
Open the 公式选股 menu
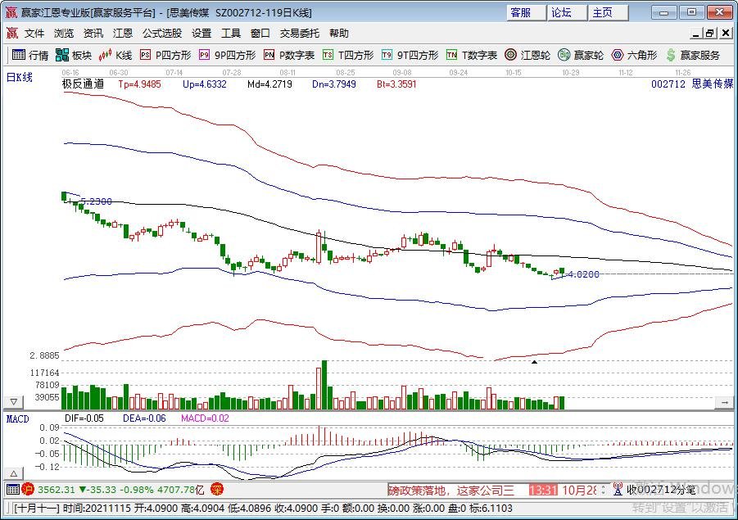(x=161, y=34)
